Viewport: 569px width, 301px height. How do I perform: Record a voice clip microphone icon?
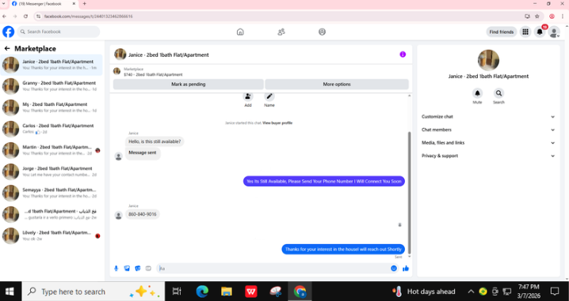coord(116,269)
